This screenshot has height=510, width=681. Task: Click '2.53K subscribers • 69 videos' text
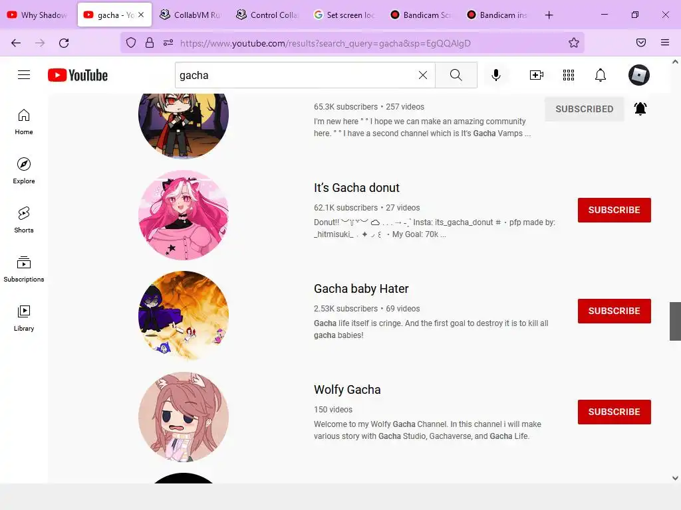366,309
